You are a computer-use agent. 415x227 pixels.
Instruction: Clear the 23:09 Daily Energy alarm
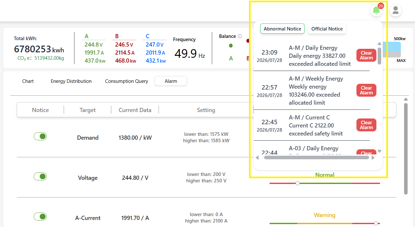pos(366,55)
